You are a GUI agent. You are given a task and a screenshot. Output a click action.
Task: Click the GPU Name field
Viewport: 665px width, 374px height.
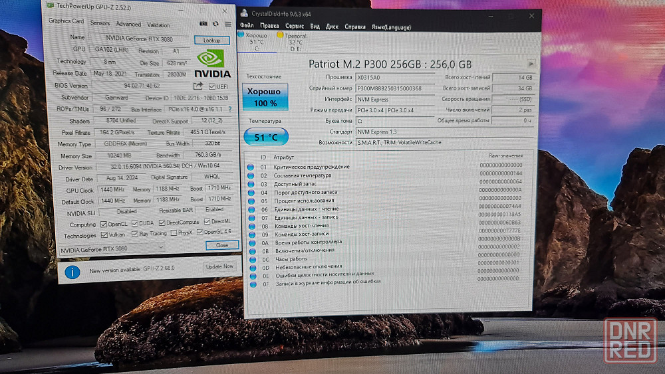tap(140, 39)
